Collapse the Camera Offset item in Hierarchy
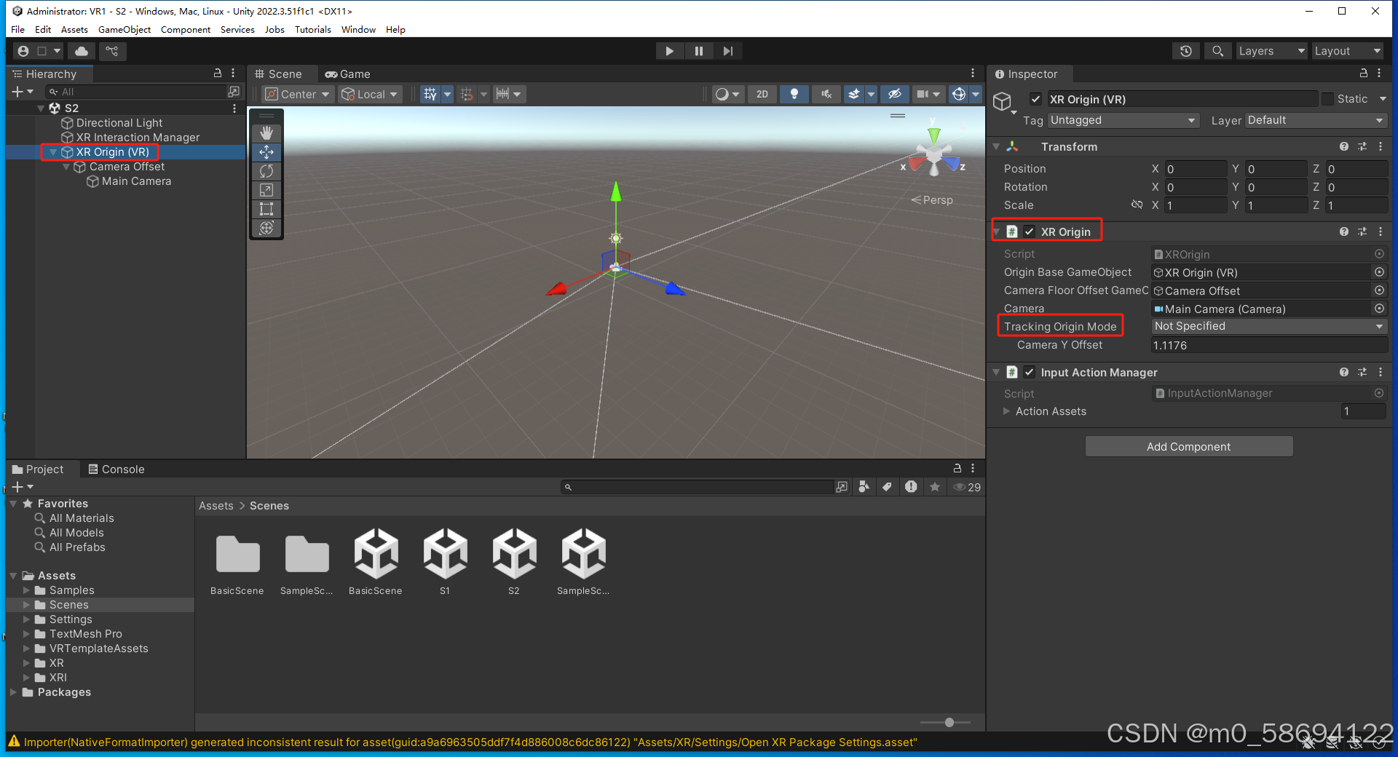This screenshot has width=1398, height=757. coord(66,167)
